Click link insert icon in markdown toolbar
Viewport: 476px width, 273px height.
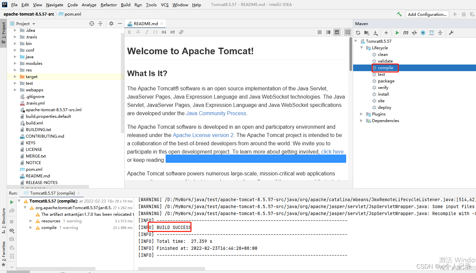(181, 32)
